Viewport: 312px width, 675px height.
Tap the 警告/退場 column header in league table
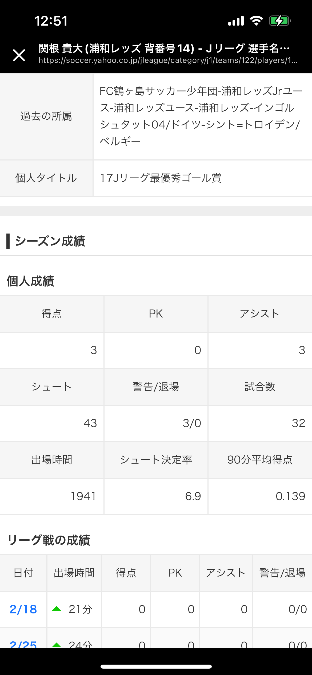pos(282,573)
